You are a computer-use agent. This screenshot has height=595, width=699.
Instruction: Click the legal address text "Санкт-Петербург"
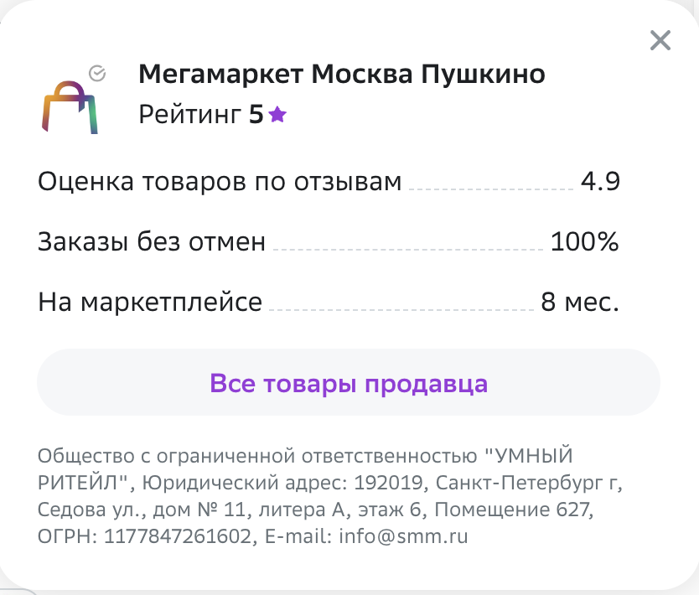[x=519, y=483]
